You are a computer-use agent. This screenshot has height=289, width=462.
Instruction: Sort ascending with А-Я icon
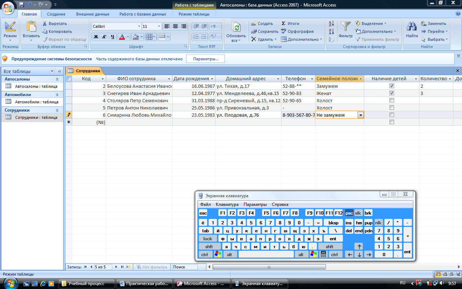point(331,24)
